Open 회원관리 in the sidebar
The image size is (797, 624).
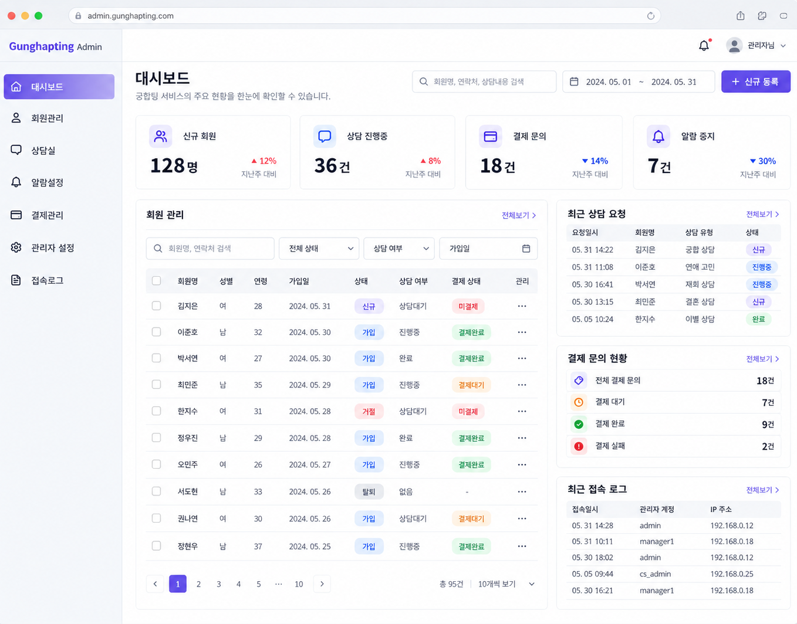[x=59, y=118]
